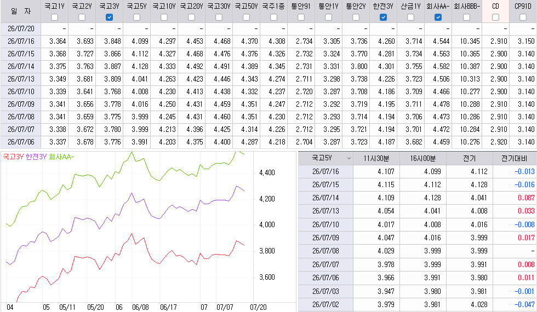Tick the 국고10Y checkbox
The width and height of the screenshot is (537, 312).
click(x=164, y=17)
